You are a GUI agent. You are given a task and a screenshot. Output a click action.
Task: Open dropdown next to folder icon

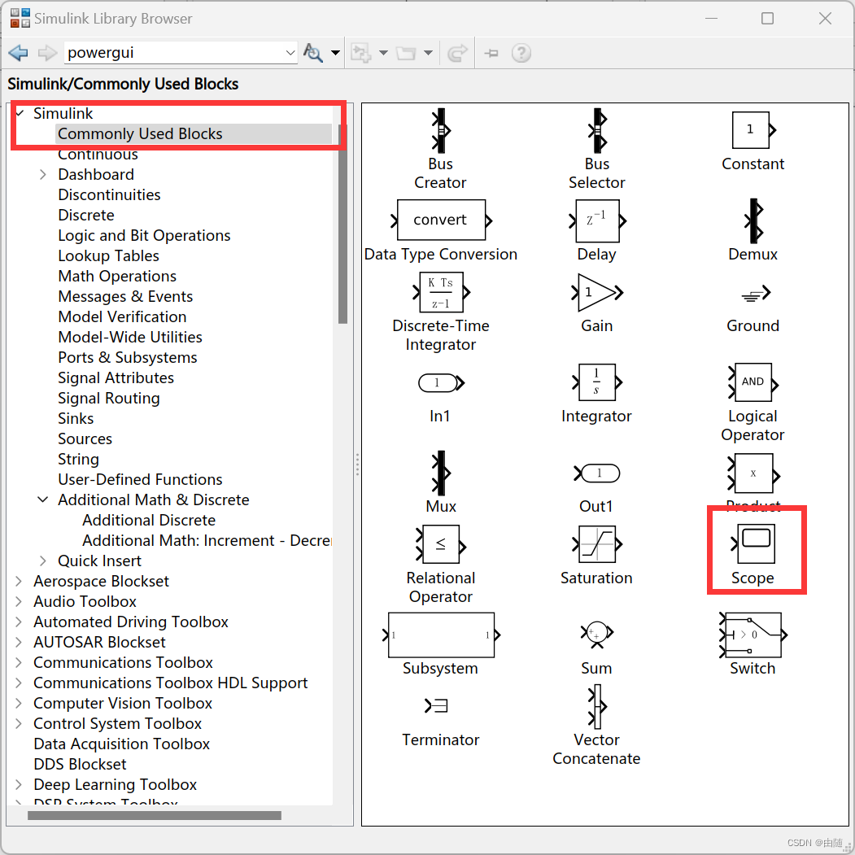[429, 53]
